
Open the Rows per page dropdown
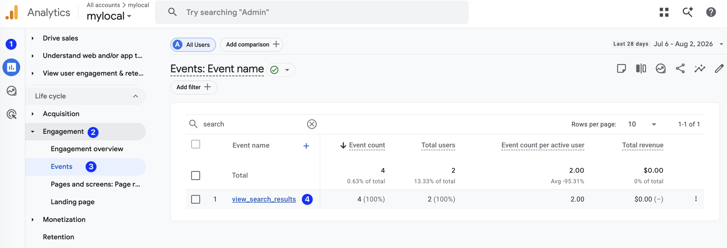(x=642, y=124)
